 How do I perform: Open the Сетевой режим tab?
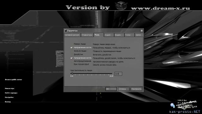72,35
